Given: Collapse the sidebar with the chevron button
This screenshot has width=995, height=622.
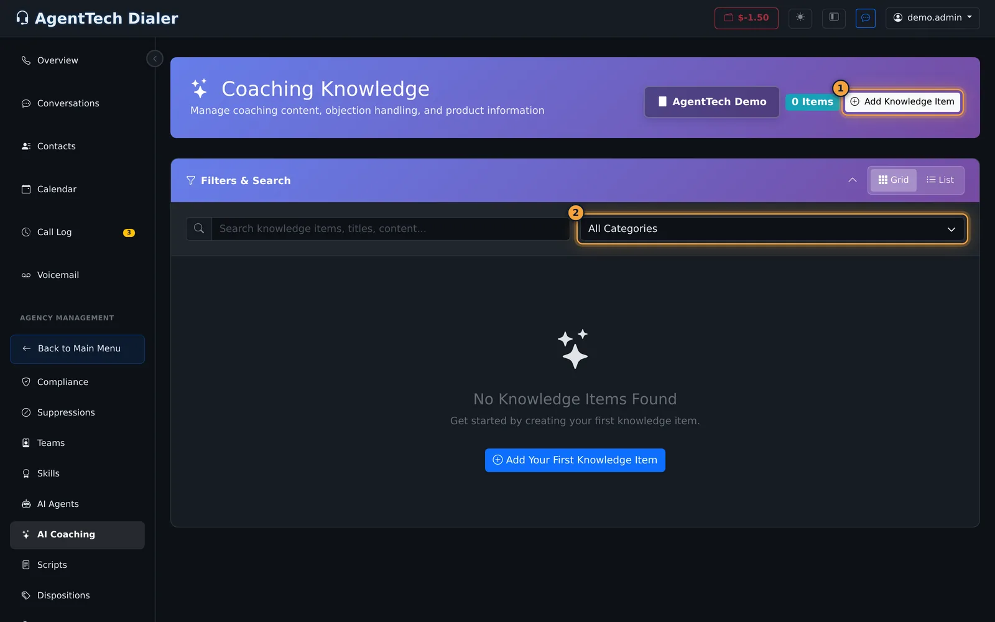Looking at the screenshot, I should (155, 58).
